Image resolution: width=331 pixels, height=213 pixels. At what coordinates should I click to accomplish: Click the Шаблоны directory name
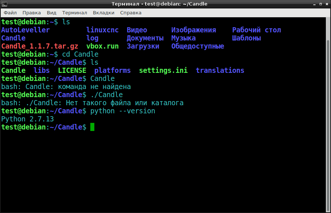coord(246,38)
